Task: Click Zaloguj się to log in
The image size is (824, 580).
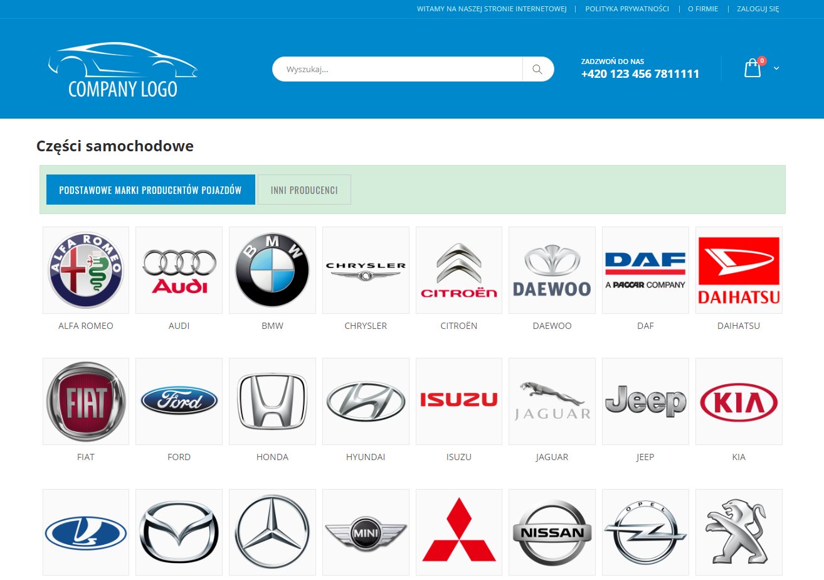Action: [x=758, y=9]
